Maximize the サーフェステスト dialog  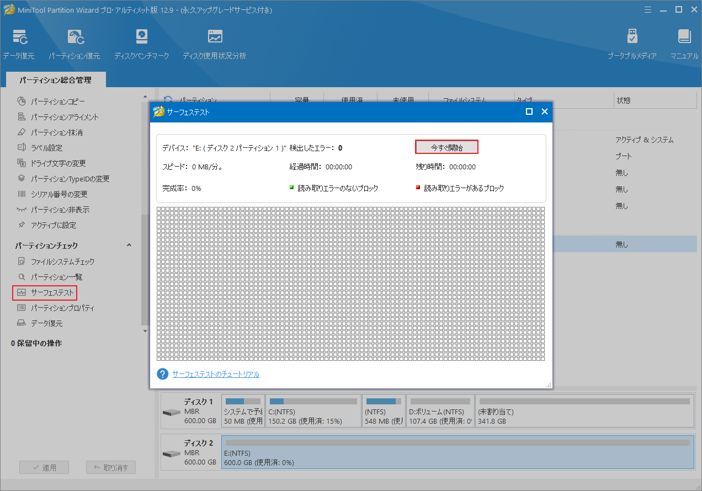529,111
